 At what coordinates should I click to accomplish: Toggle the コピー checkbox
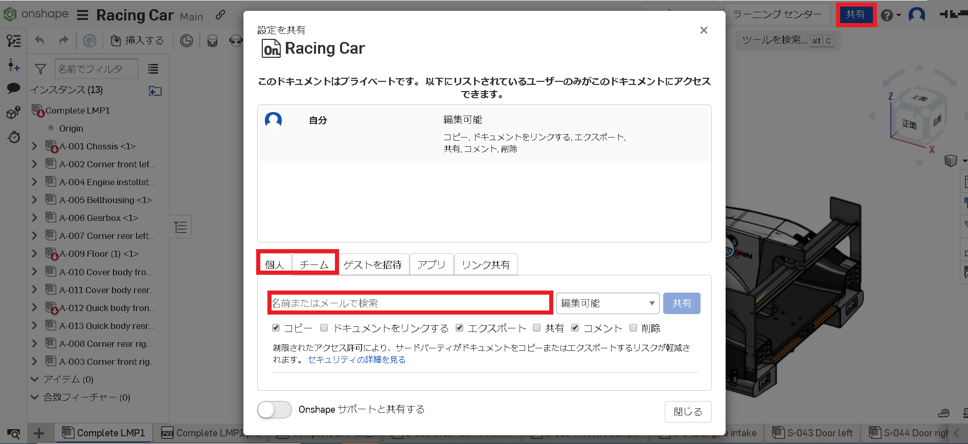[276, 328]
